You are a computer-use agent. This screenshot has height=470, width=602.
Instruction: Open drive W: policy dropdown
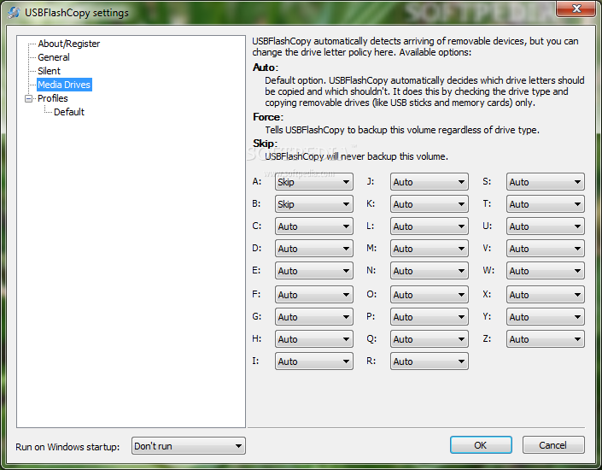coord(546,271)
